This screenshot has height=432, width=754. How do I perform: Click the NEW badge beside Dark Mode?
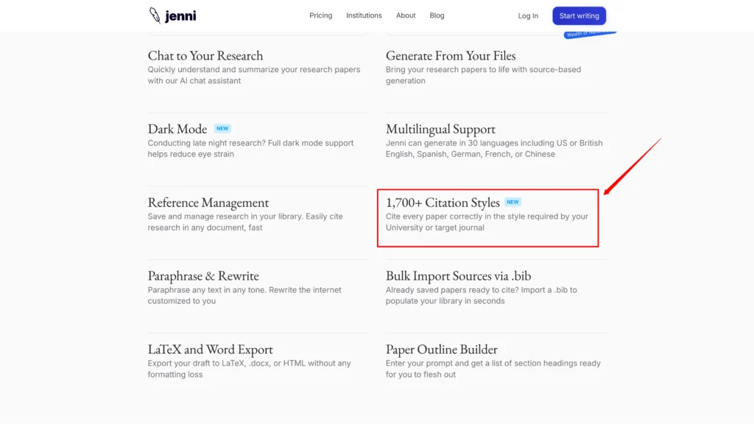click(222, 129)
